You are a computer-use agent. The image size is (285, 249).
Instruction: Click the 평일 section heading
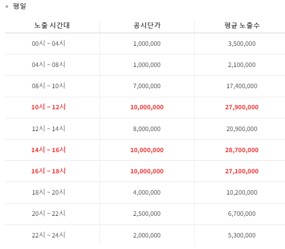tap(19, 6)
